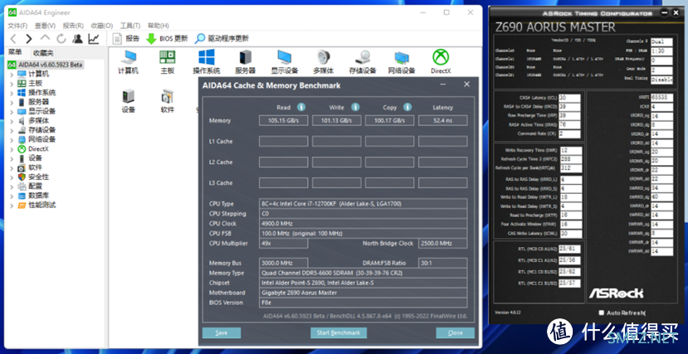Image resolution: width=688 pixels, height=354 pixels.
Task: Expand the 显示设备 tree node
Action: click(x=12, y=111)
